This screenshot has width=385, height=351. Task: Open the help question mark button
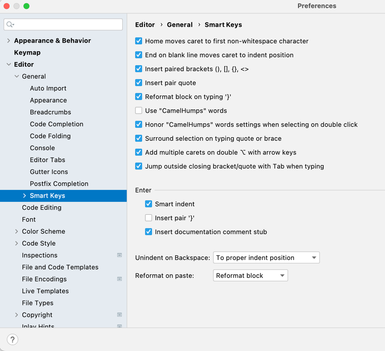(x=12, y=340)
